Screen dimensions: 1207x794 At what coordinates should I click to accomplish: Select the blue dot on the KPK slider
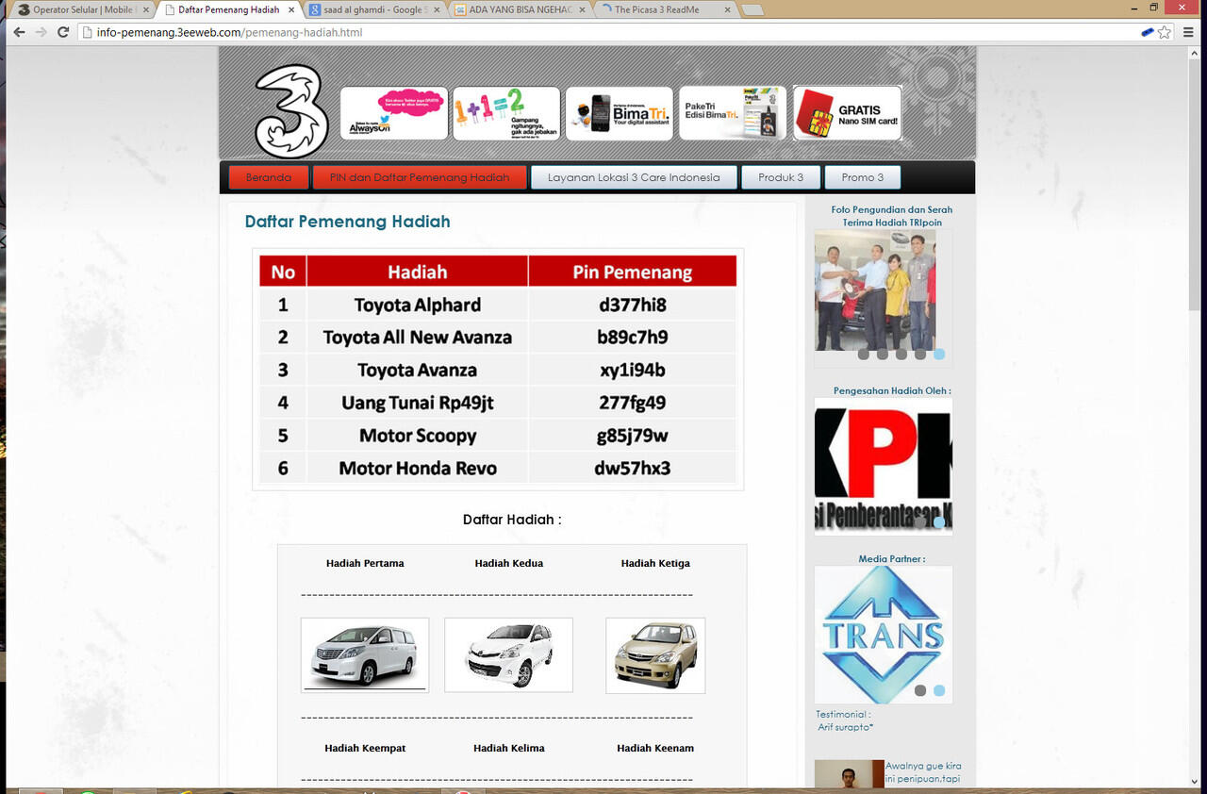point(939,521)
